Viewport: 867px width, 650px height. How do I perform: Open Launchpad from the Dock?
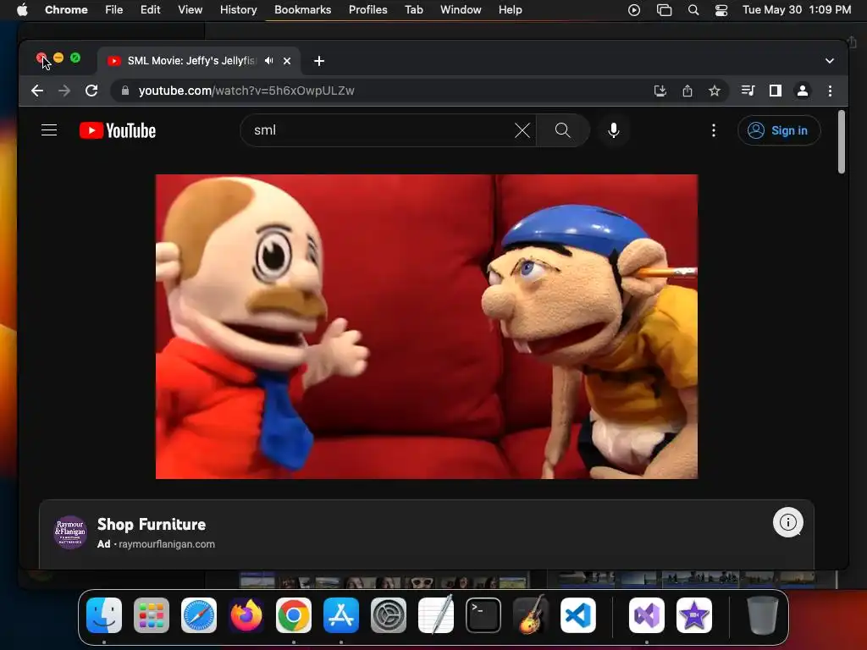pyautogui.click(x=152, y=615)
